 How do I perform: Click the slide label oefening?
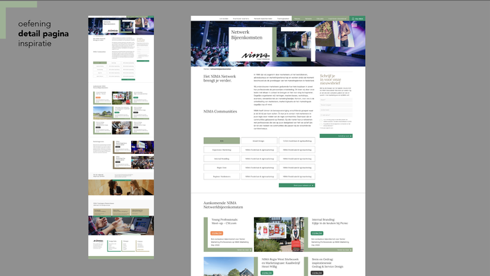[35, 24]
